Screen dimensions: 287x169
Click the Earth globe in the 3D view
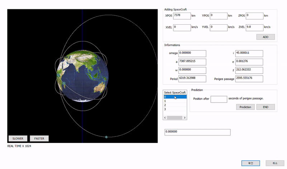[83, 76]
